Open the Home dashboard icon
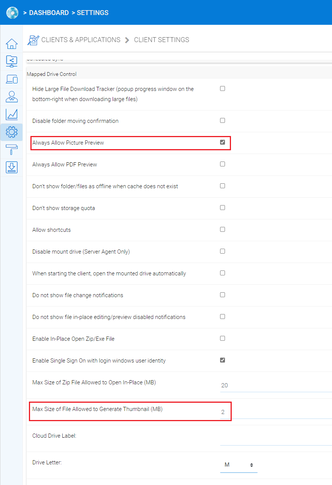Screen dimensions: 332x485 pos(12,44)
